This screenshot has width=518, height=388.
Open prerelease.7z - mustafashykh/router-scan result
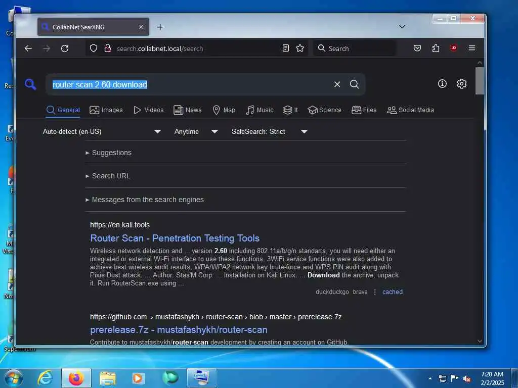coord(179,329)
